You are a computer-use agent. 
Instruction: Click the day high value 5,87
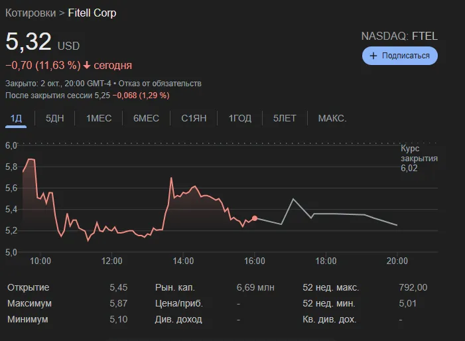click(118, 303)
